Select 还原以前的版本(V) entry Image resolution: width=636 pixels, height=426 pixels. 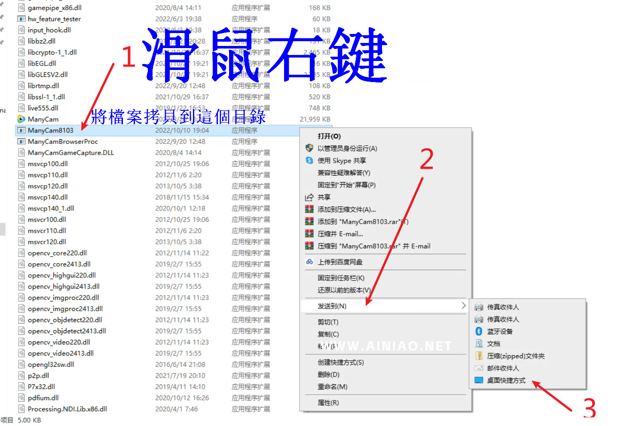344,290
